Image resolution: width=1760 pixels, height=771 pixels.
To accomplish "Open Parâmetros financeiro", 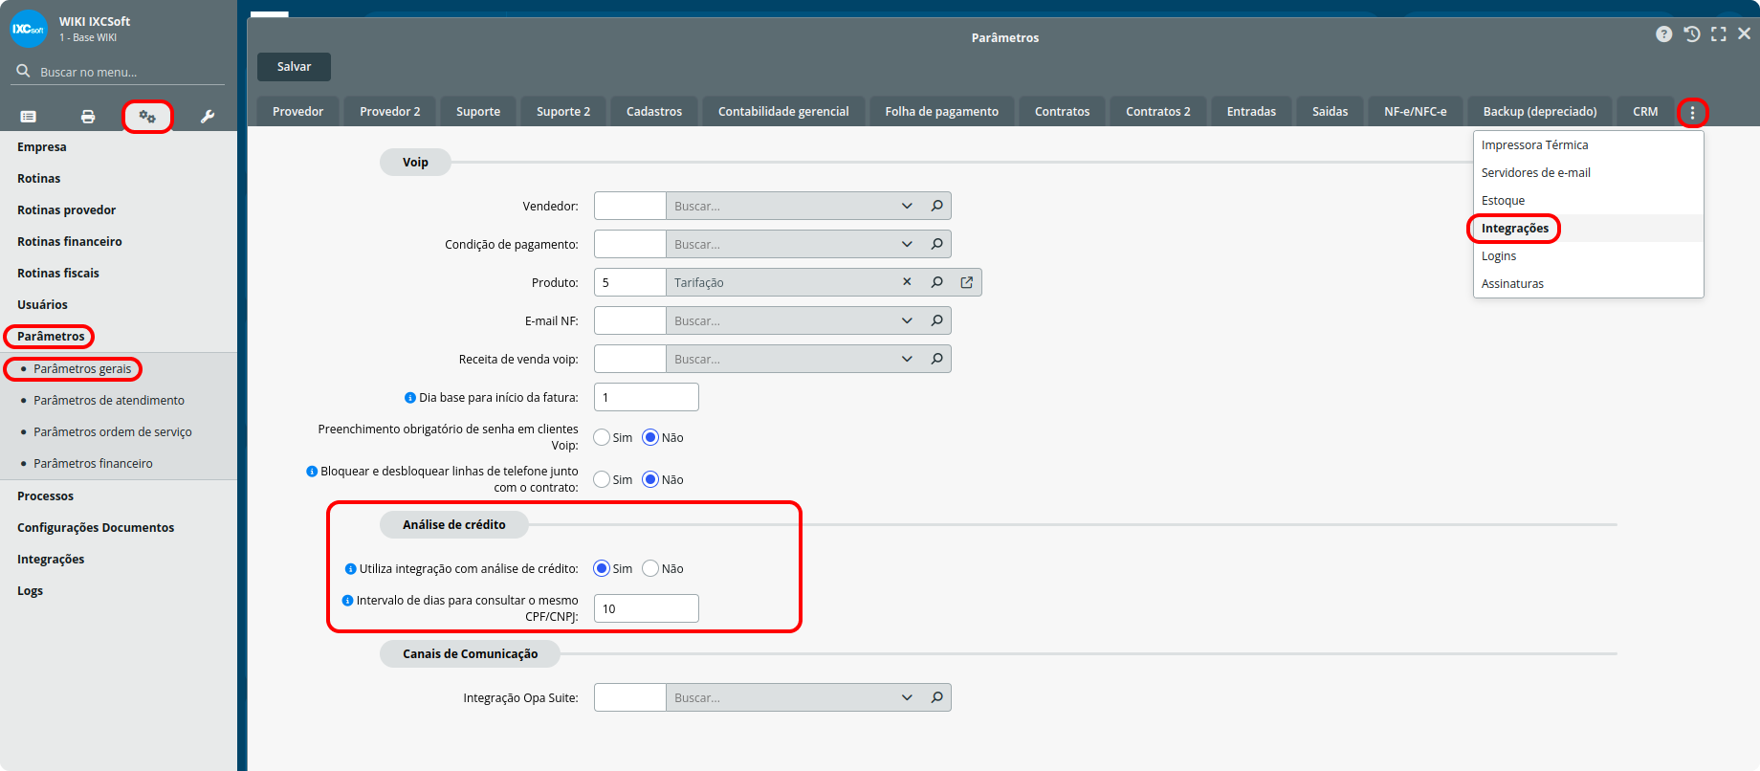I will click(93, 463).
